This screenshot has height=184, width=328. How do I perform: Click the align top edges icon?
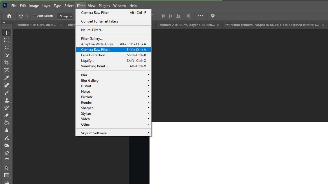click(x=163, y=16)
